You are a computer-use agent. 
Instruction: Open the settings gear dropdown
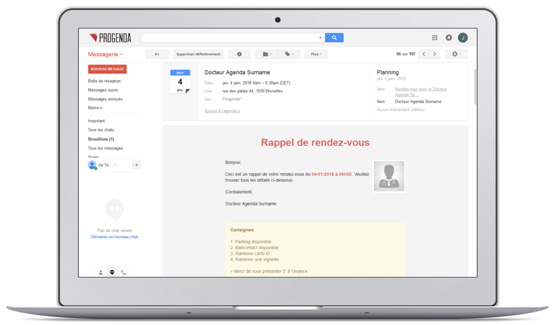click(x=456, y=54)
